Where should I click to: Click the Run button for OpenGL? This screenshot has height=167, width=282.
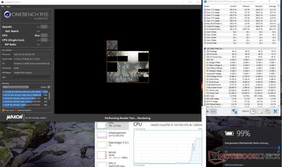(44, 27)
